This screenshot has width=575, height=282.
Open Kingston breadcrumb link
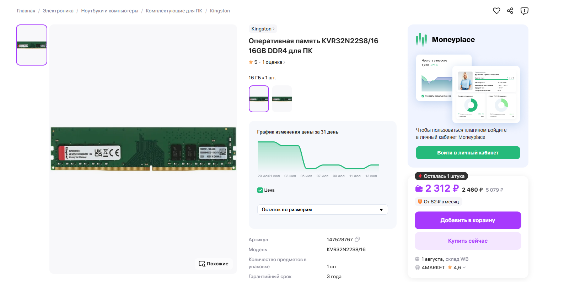[x=220, y=11]
